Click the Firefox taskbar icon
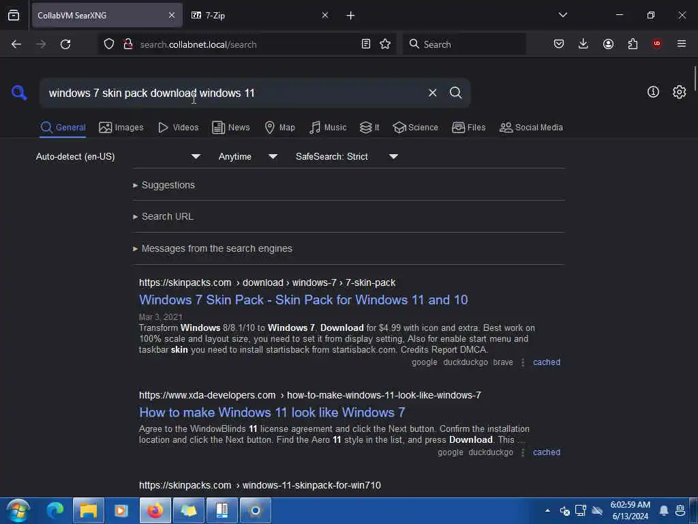This screenshot has height=524, width=698. [155, 510]
